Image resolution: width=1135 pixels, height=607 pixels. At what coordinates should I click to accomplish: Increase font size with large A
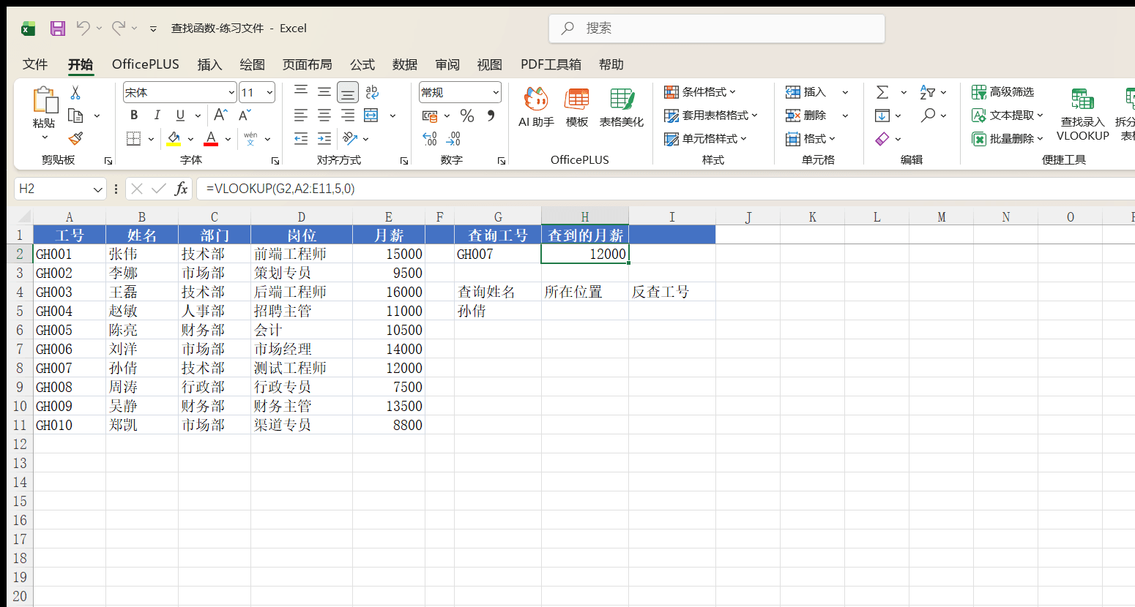(220, 115)
